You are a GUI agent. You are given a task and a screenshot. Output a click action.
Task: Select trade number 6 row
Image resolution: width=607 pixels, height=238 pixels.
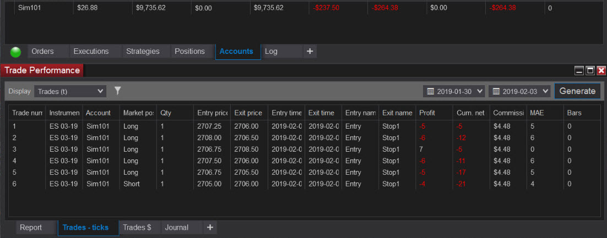[x=305, y=184]
